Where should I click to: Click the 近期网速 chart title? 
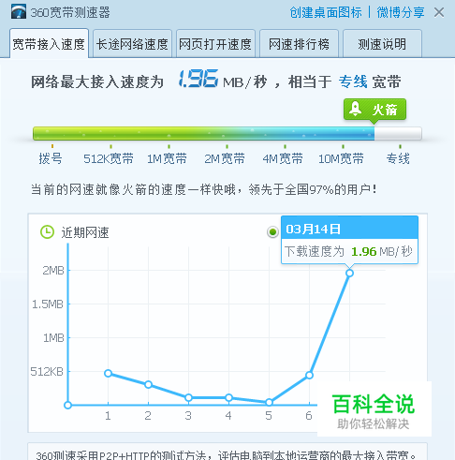(85, 232)
